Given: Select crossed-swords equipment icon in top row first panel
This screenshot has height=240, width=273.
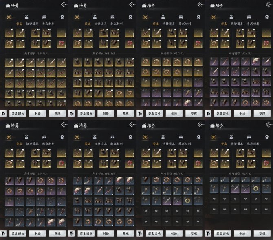Looking at the screenshot, I should point(9,17).
